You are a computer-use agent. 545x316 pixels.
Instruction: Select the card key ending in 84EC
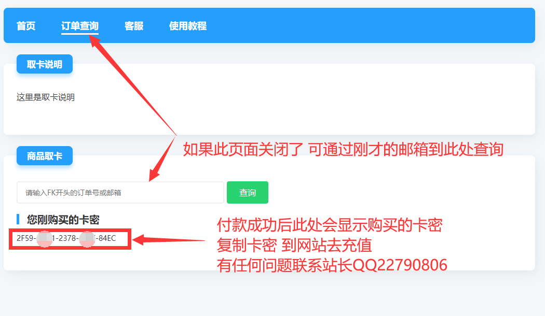click(x=66, y=238)
